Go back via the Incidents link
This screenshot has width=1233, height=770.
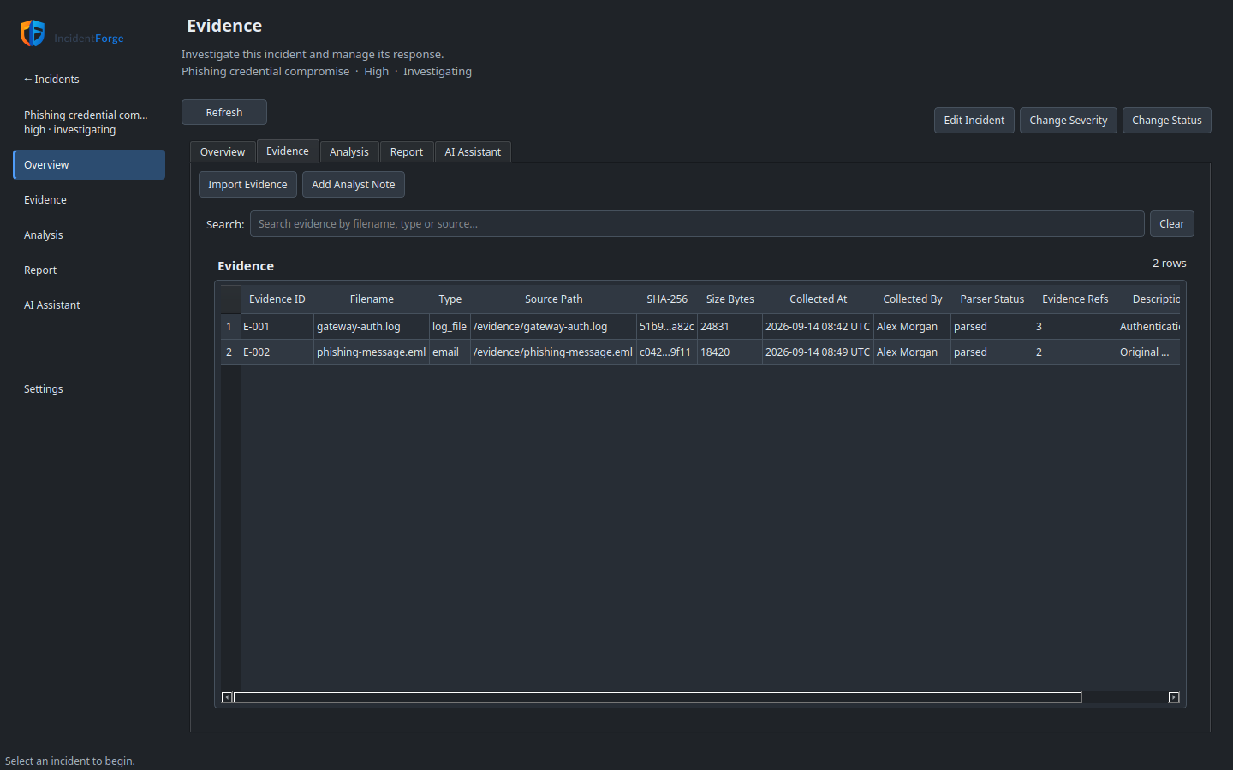pyautogui.click(x=51, y=79)
